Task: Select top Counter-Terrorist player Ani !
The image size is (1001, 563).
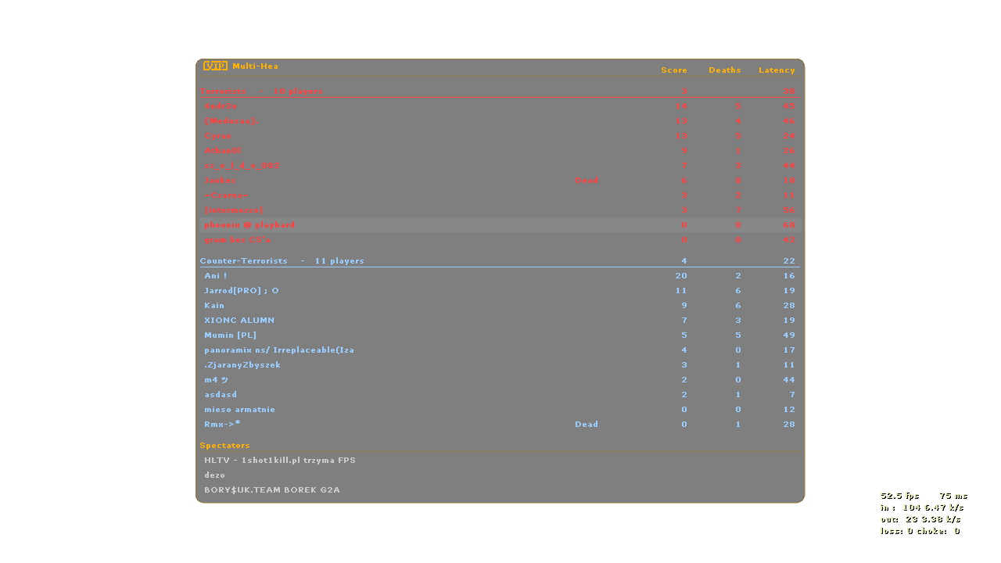Action: [x=216, y=276]
